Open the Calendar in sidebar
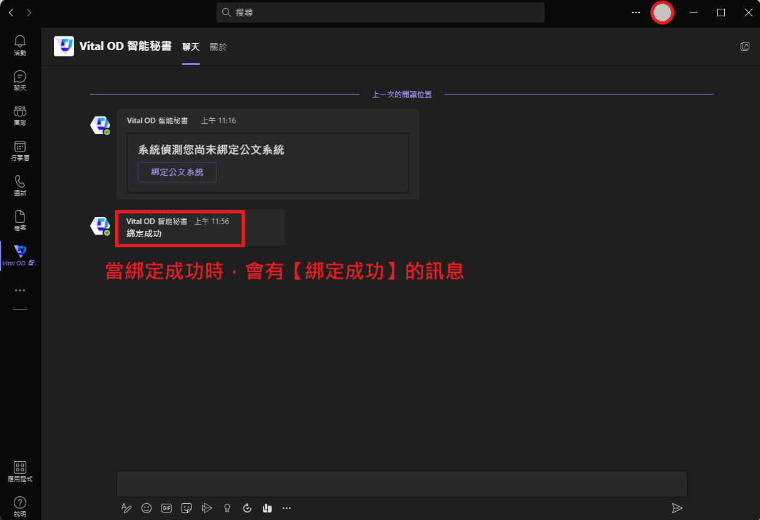 (x=20, y=150)
